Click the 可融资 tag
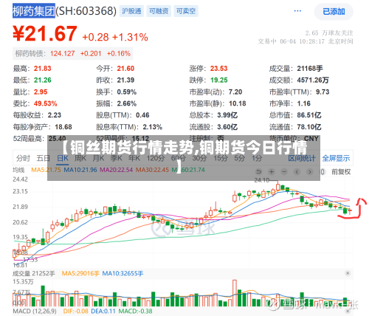Image resolution: width=369 pixels, height=316 pixels. [159, 11]
